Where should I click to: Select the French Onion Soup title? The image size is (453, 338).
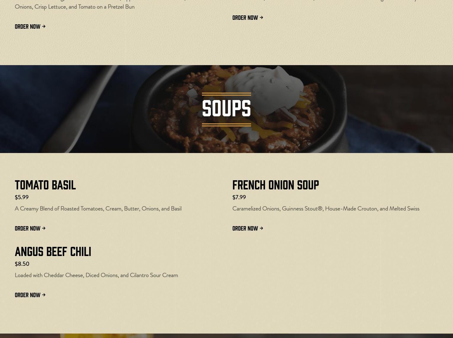(x=276, y=185)
